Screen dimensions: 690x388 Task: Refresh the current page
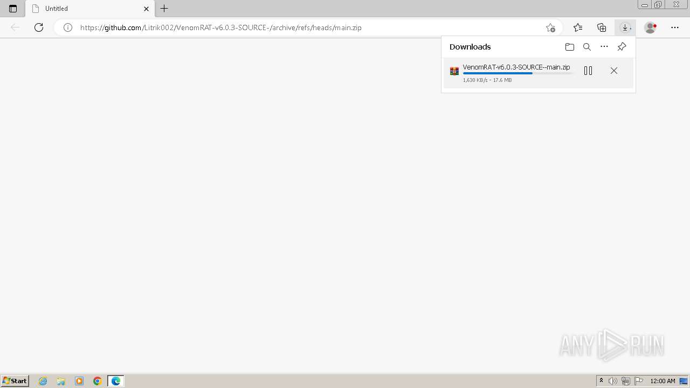click(x=39, y=27)
